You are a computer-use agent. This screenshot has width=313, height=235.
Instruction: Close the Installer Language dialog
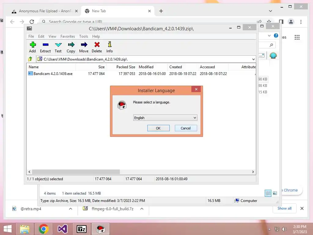point(196,89)
